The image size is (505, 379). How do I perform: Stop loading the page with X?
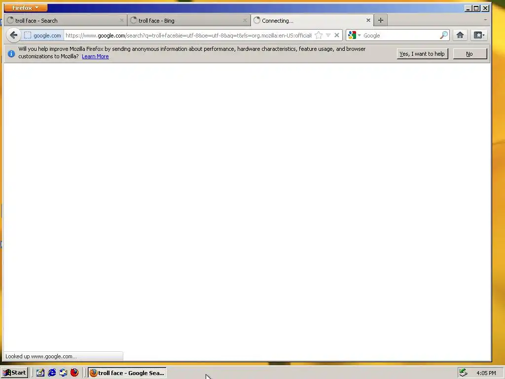point(336,35)
